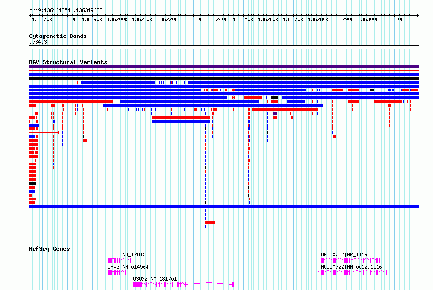This screenshot has height=290, width=433.
Task: Click the LHX3 NM_014564 gene model glyph
Action: [117, 272]
